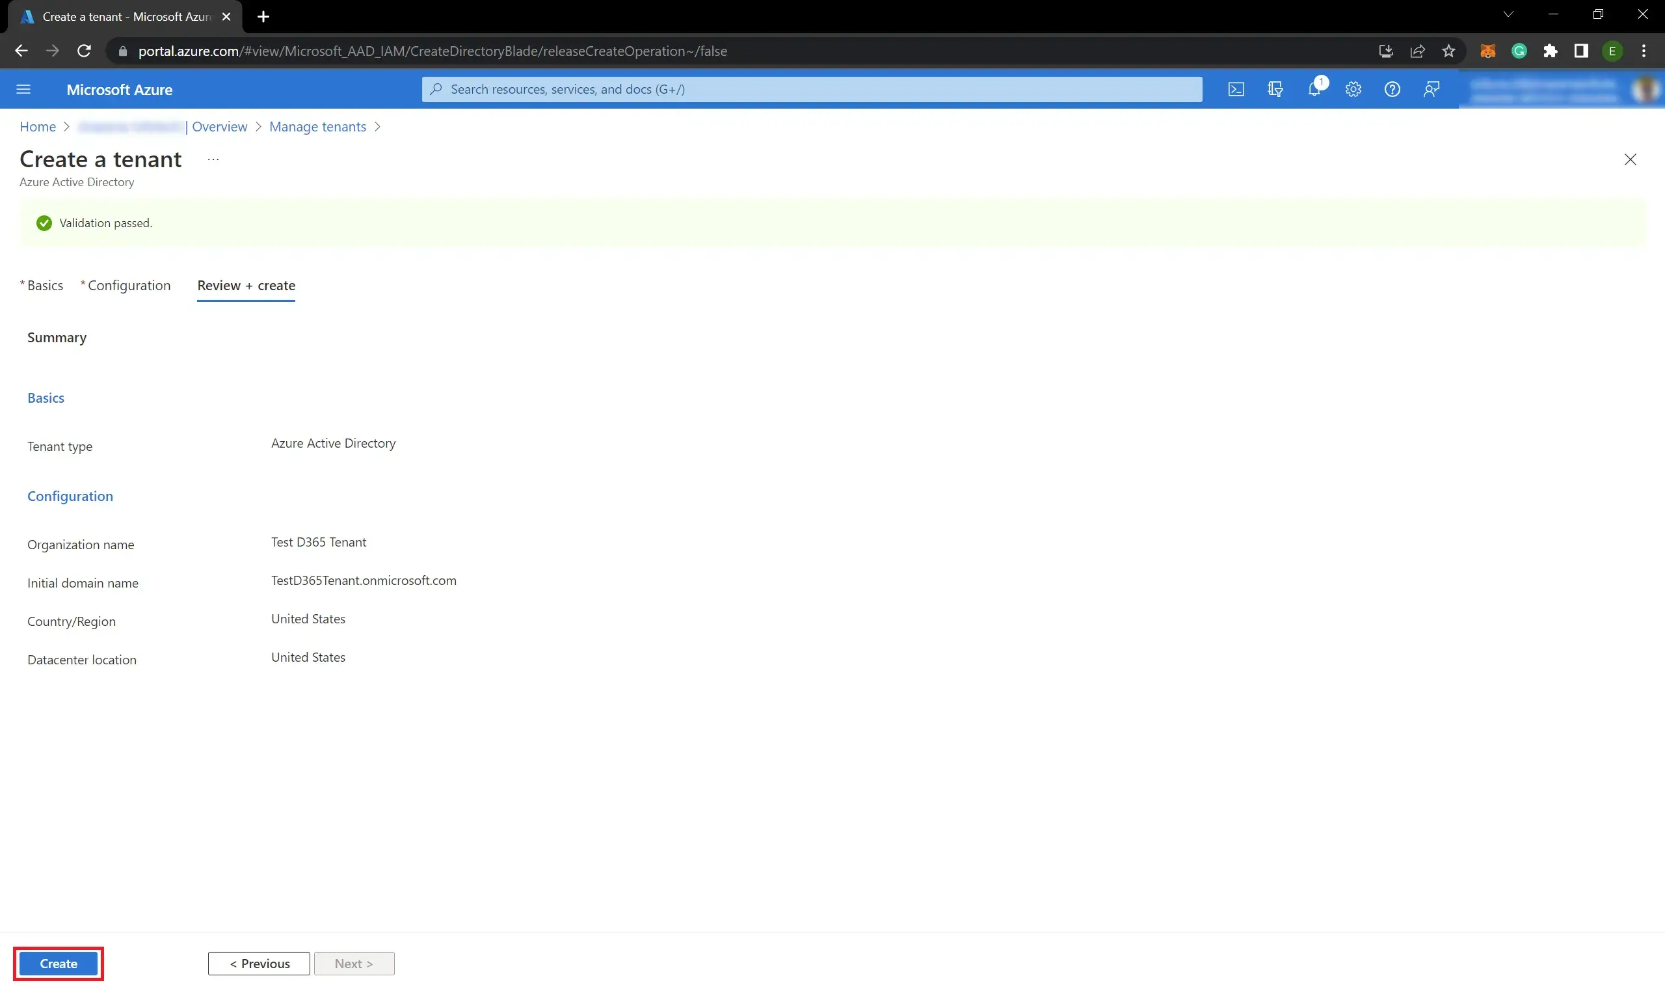Open the MetaMask fox extension
1665x1002 pixels.
click(x=1487, y=51)
